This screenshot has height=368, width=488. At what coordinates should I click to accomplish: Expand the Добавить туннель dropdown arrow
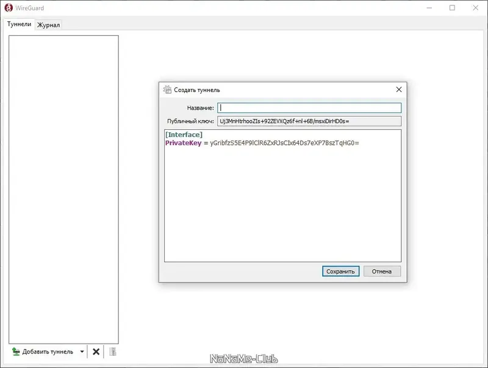[x=82, y=352]
